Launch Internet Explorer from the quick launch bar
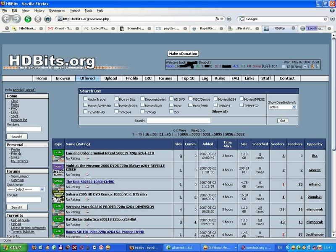 pyautogui.click(x=41, y=247)
